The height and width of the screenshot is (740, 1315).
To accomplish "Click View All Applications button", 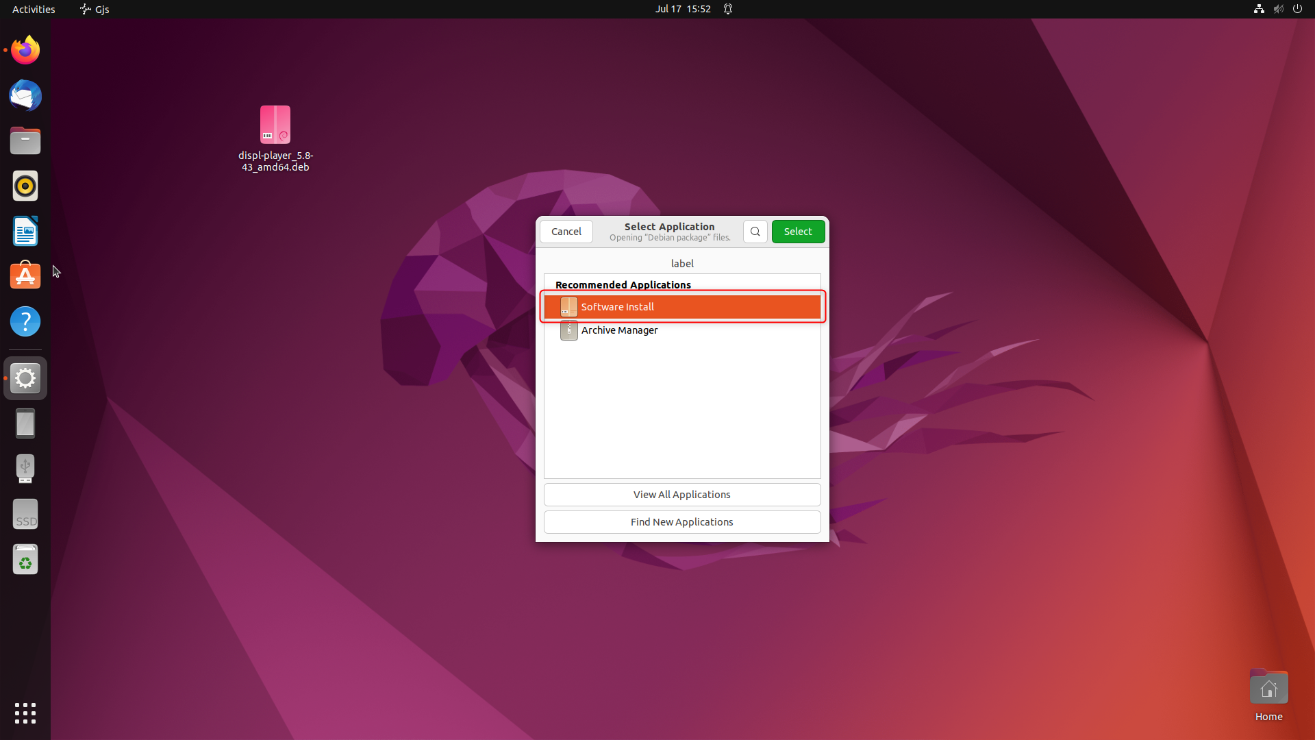I will [x=682, y=495].
